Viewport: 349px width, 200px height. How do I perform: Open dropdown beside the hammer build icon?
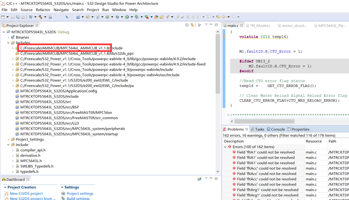(x=45, y=17)
